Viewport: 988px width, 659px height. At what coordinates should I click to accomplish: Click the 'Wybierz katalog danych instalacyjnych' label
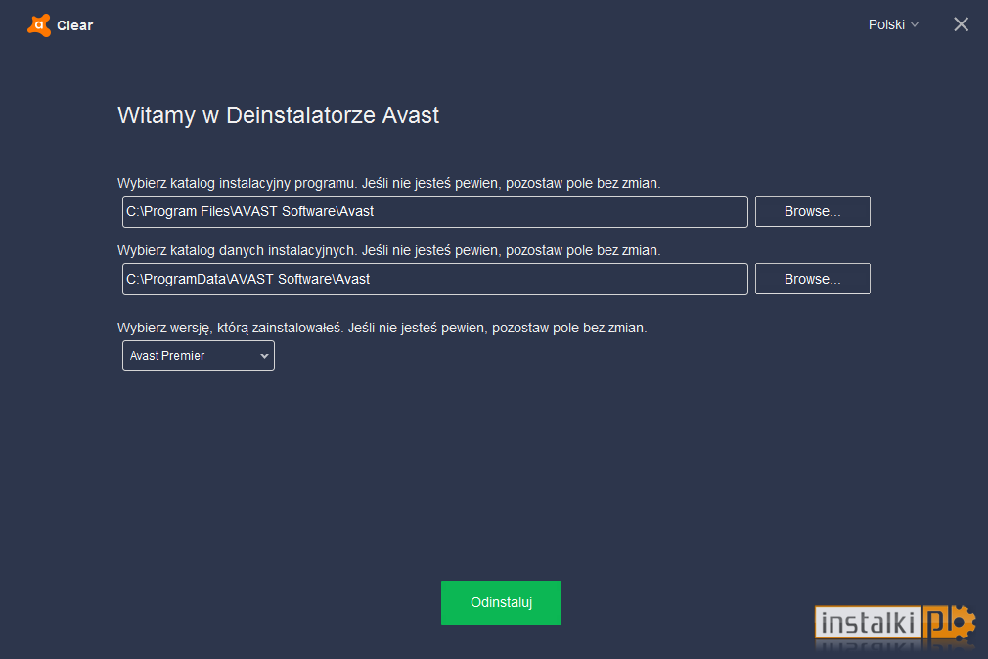[388, 250]
